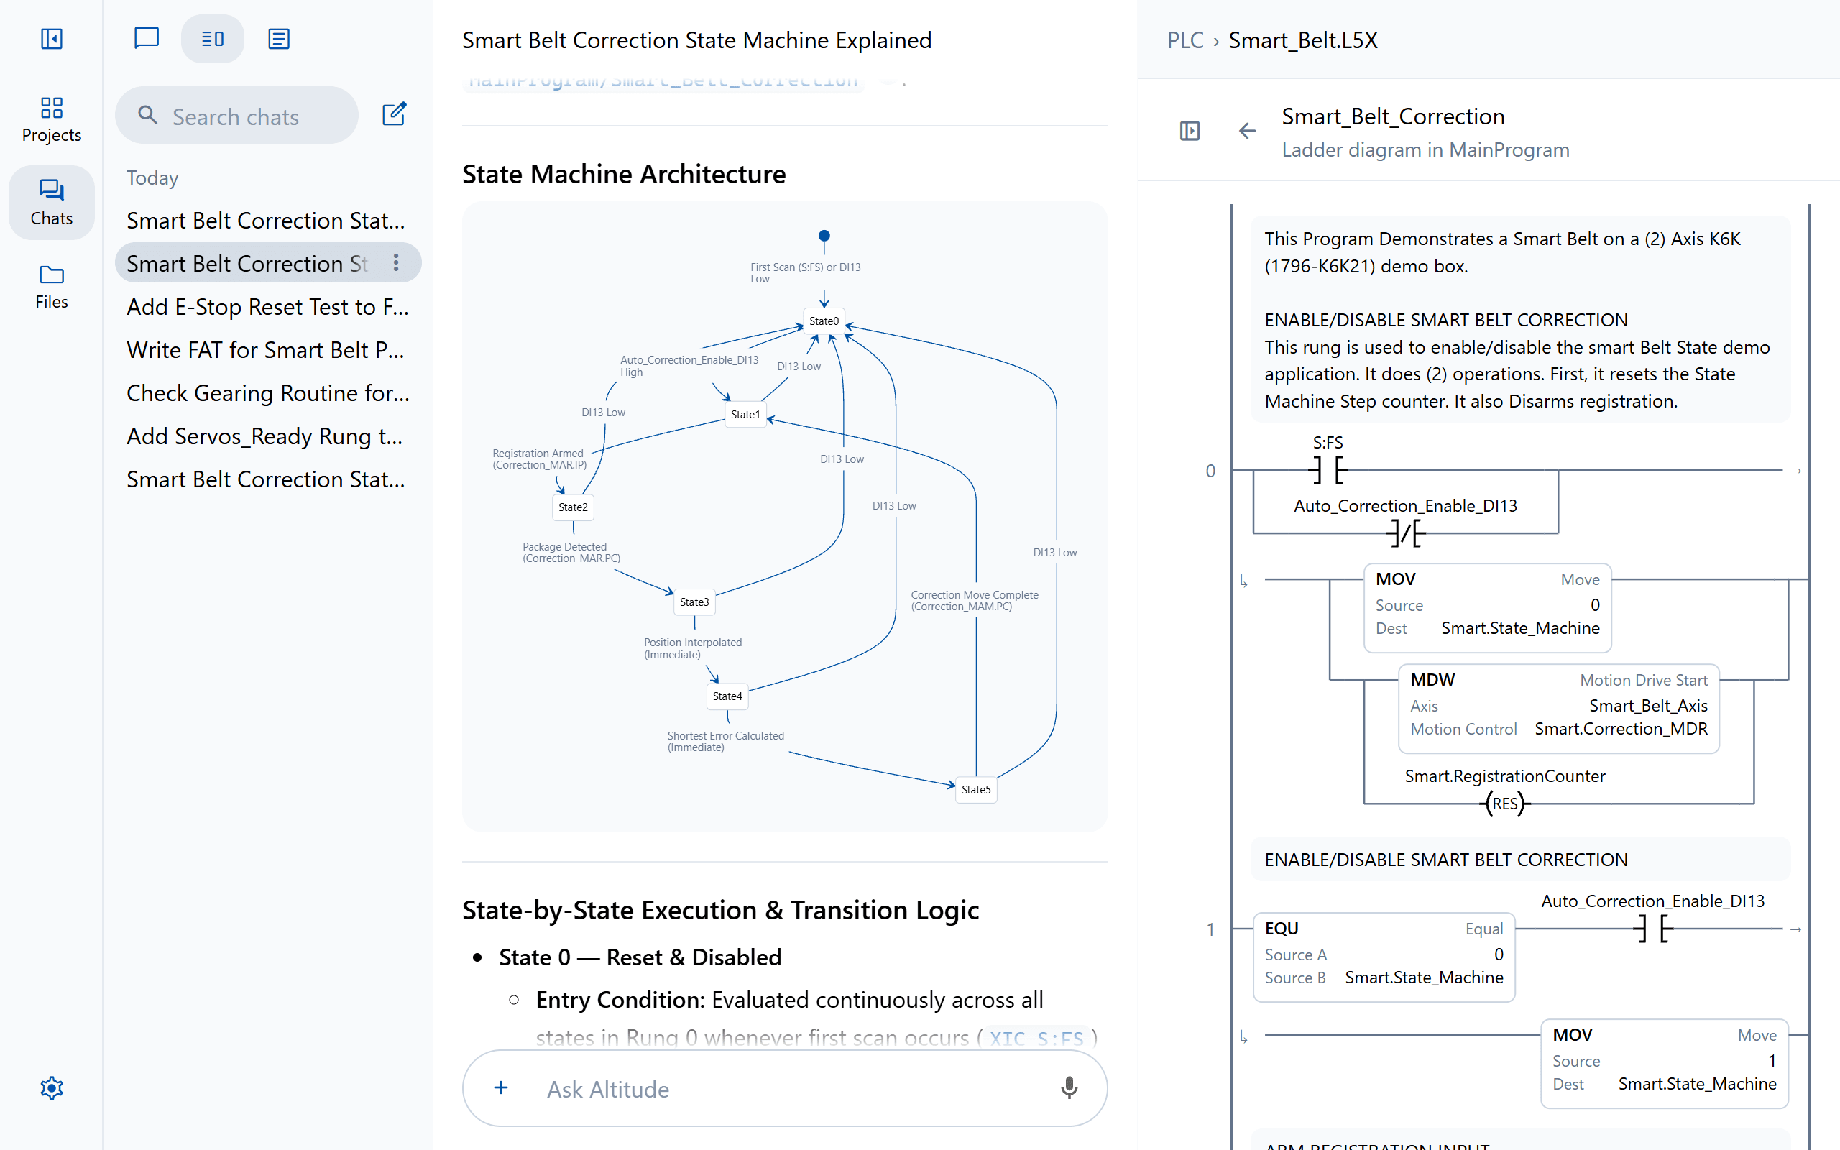Switch to chat-only view icon
Image resolution: width=1840 pixels, height=1150 pixels.
(x=146, y=39)
